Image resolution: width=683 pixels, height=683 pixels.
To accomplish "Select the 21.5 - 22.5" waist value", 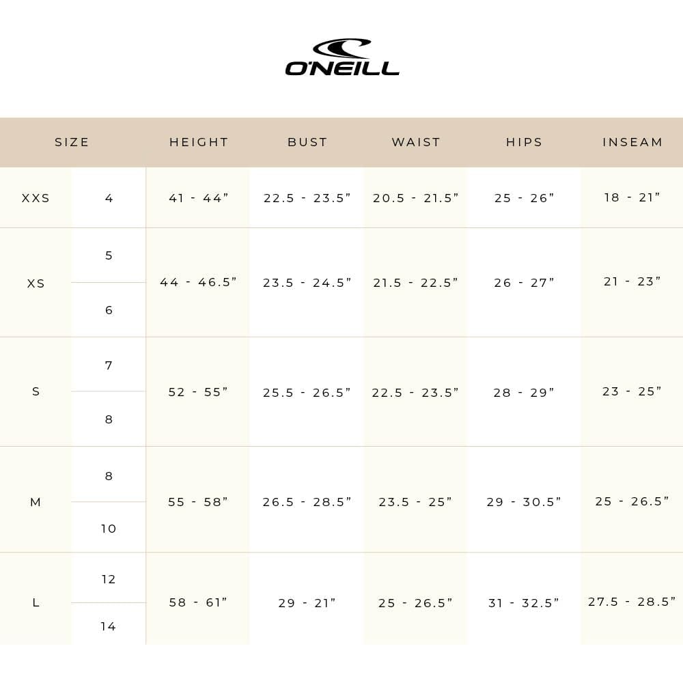I will (416, 283).
